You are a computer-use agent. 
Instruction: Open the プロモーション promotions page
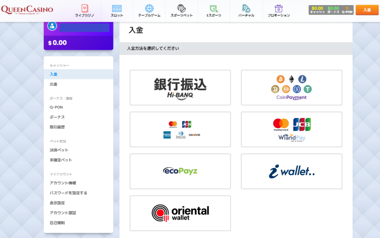[x=279, y=11]
